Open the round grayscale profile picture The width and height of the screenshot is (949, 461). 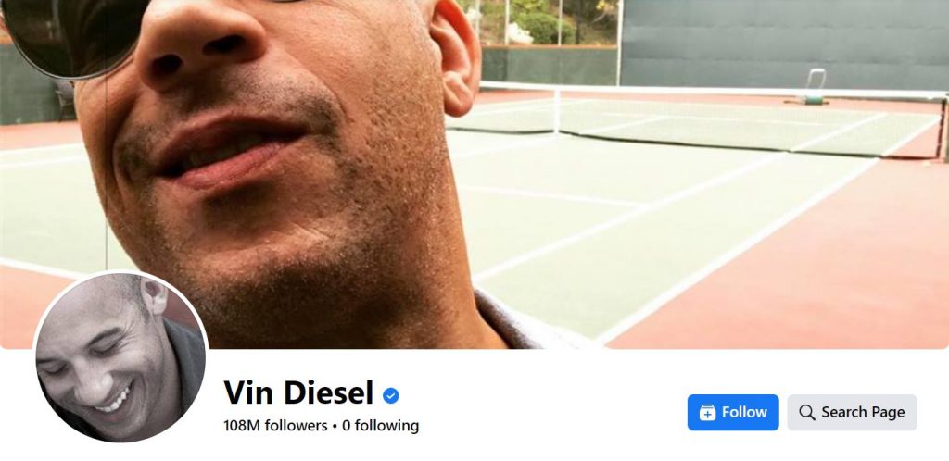click(x=120, y=357)
